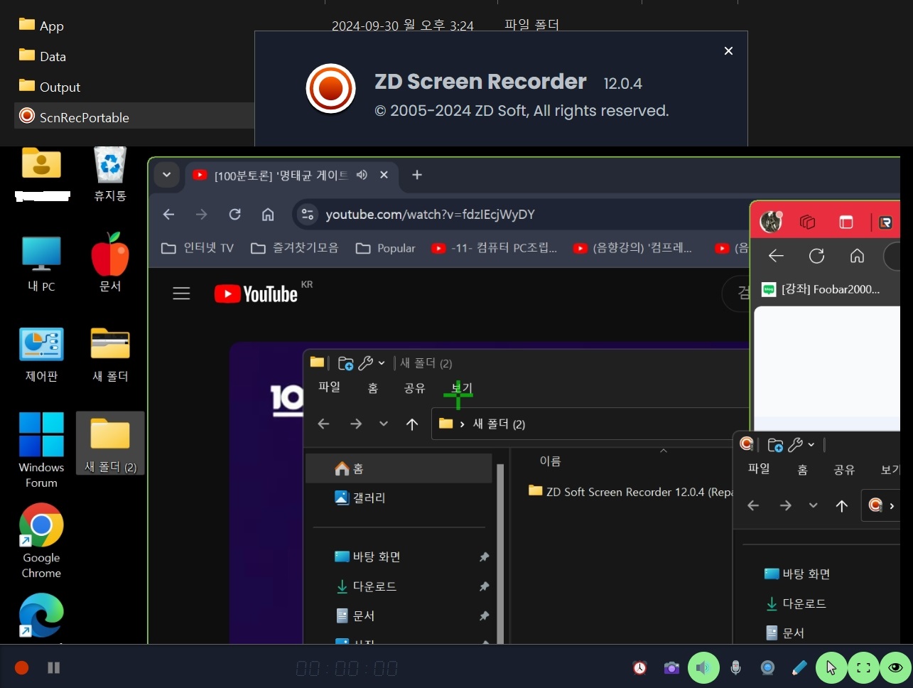913x688 pixels.
Task: Open Chrome tab search dropdown arrow
Action: pos(166,175)
